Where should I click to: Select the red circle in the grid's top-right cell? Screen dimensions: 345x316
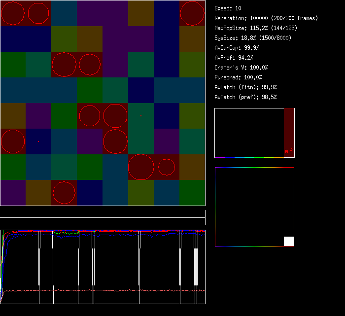[192, 13]
